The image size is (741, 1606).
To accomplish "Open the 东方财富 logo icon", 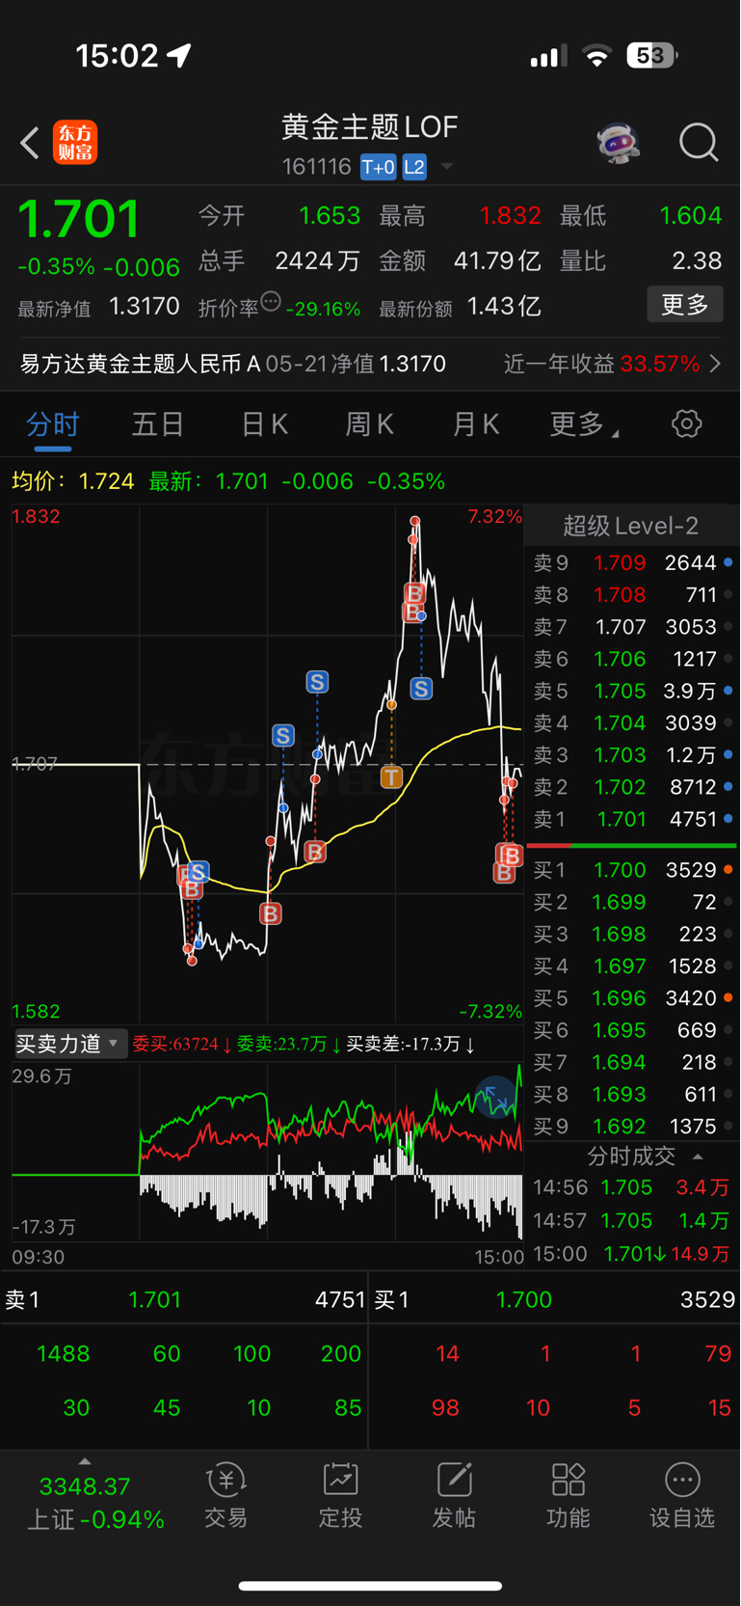I will [x=75, y=143].
